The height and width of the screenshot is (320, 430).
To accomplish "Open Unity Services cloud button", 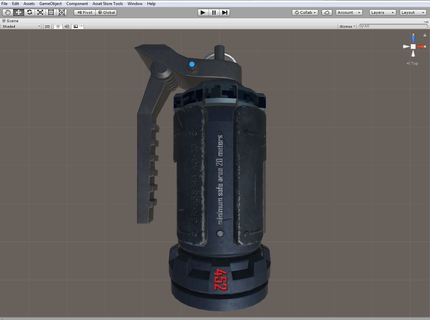I will click(327, 12).
